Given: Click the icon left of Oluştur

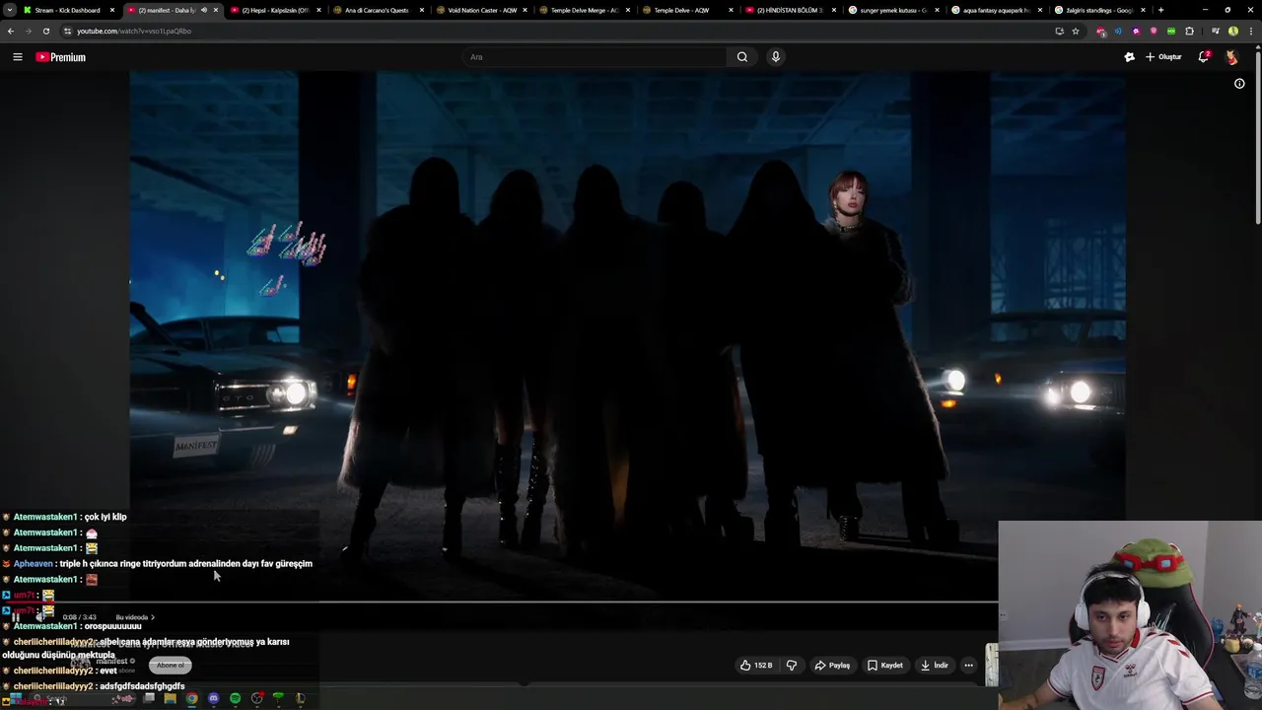Looking at the screenshot, I should point(1129,57).
